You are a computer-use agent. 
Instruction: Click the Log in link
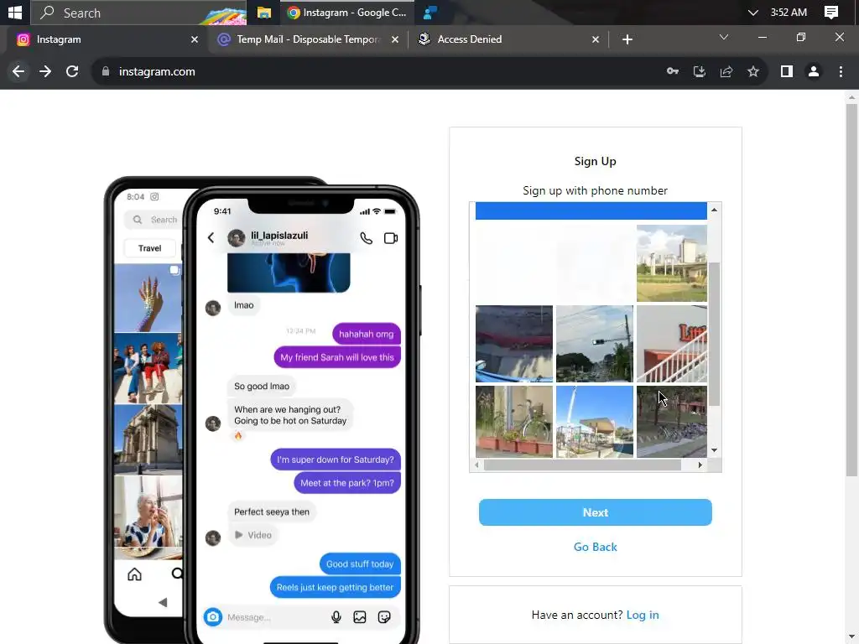pyautogui.click(x=642, y=615)
